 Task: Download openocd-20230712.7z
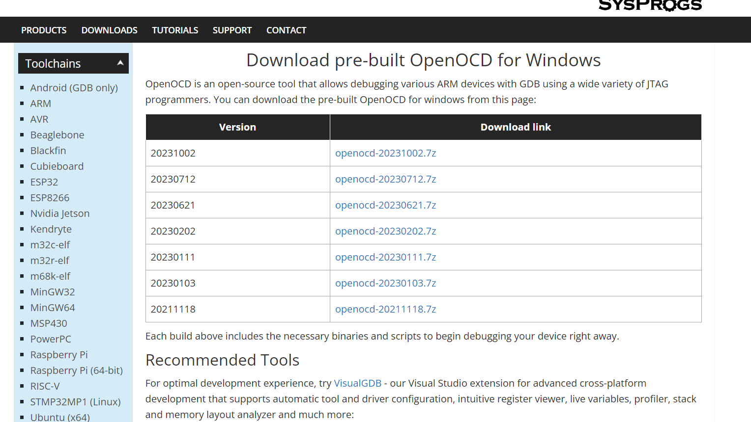pyautogui.click(x=386, y=179)
